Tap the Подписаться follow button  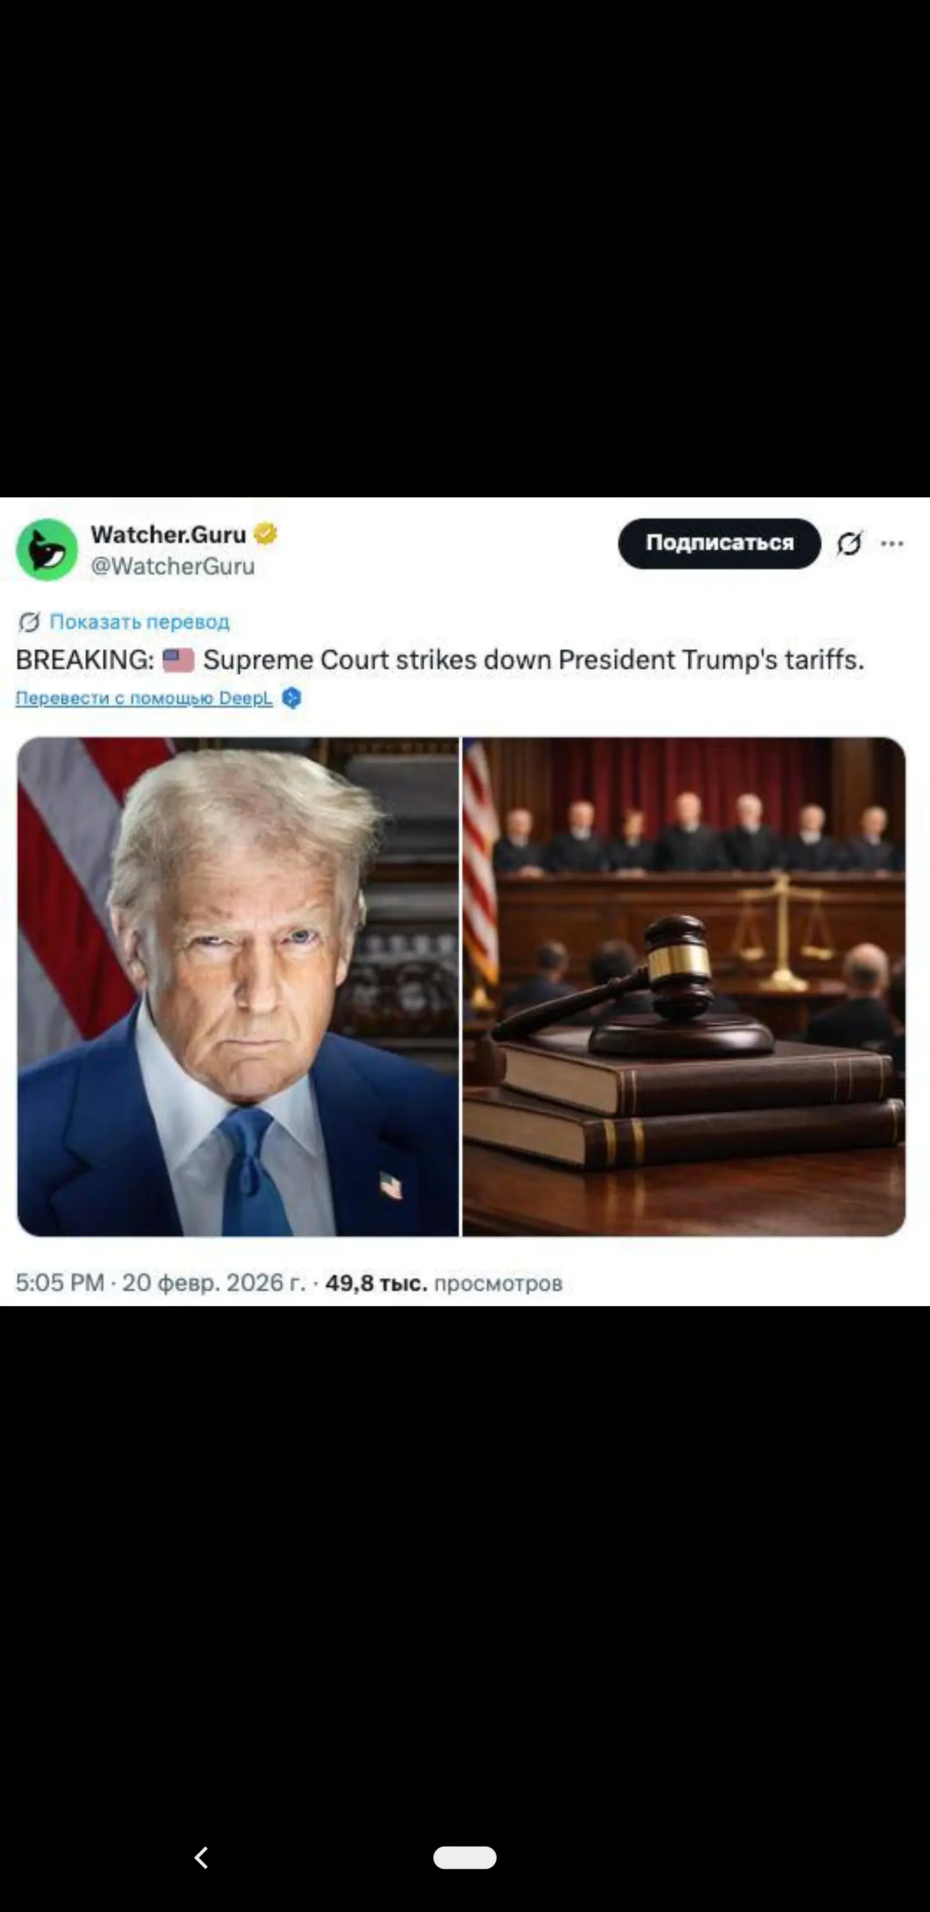pos(719,543)
